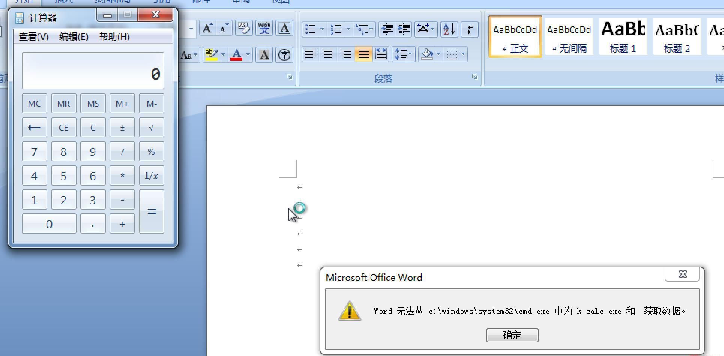Click the Shrink Font icon
Image resolution: width=724 pixels, height=356 pixels.
tap(224, 29)
